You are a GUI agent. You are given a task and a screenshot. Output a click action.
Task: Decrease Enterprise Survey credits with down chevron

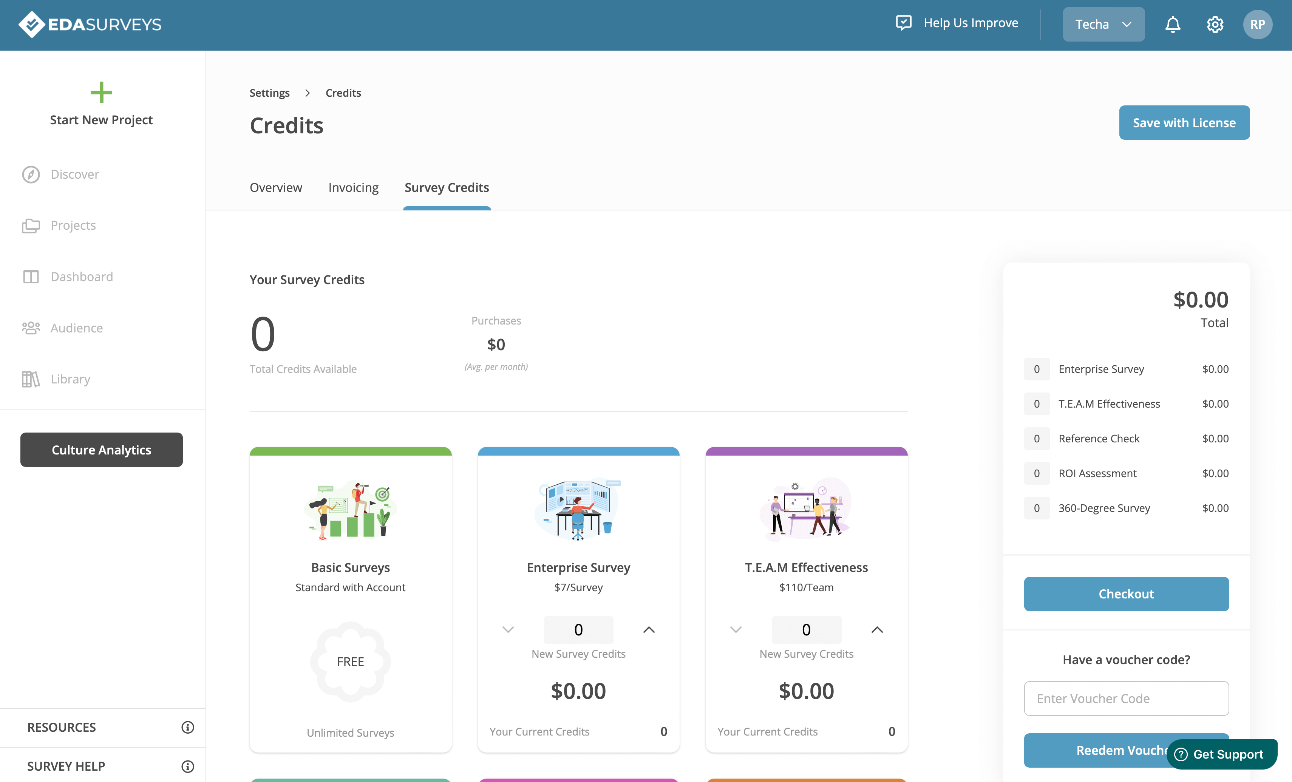click(x=508, y=629)
